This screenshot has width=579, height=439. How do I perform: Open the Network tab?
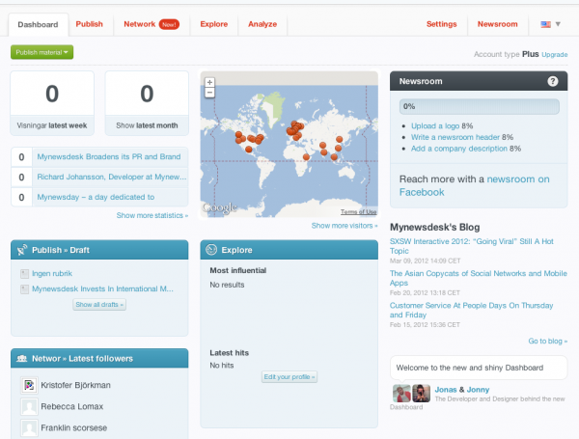pos(140,24)
